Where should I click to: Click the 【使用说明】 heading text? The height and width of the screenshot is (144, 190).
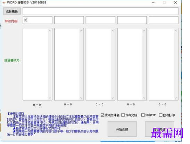click(x=16, y=114)
